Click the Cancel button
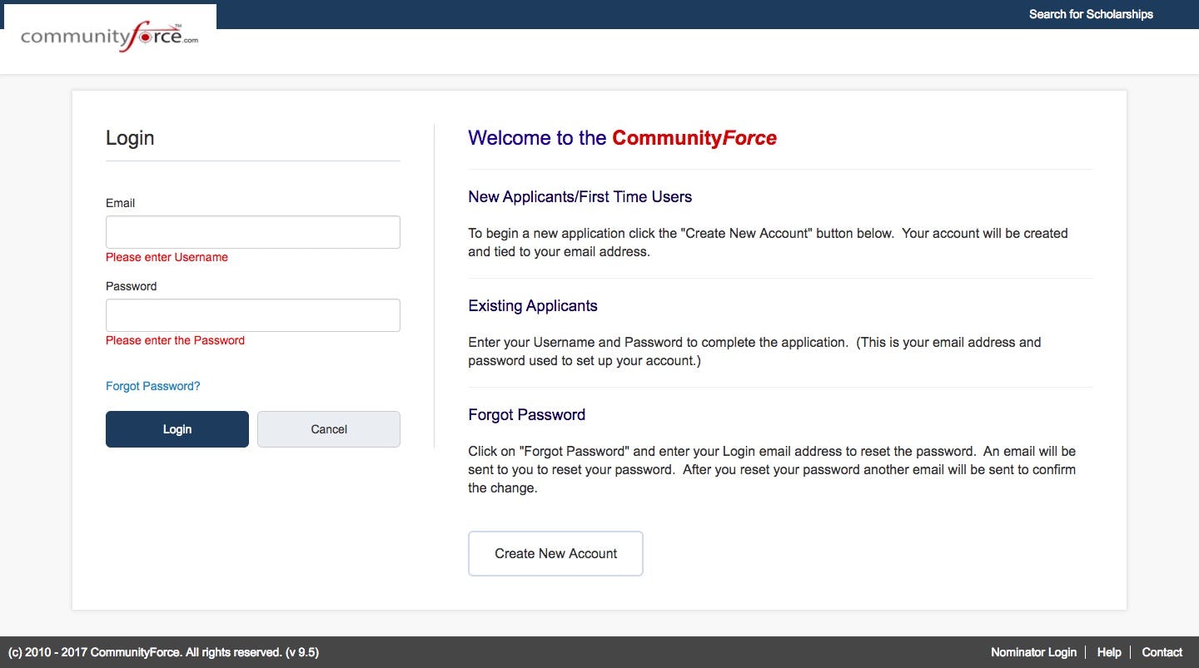This screenshot has height=668, width=1199. tap(329, 429)
